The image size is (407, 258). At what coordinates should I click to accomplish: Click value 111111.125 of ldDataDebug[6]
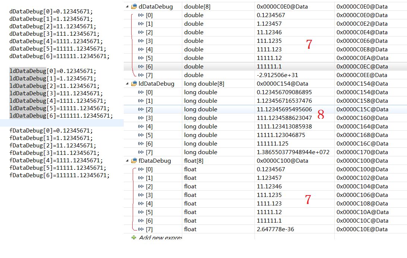click(x=272, y=143)
